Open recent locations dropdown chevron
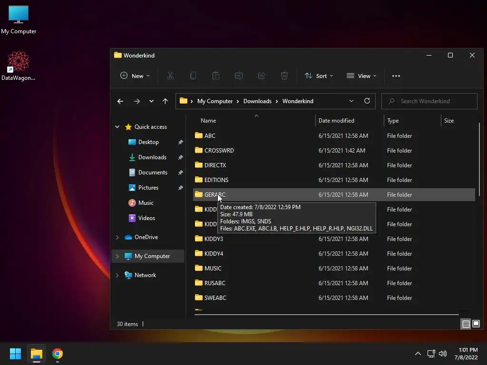The height and width of the screenshot is (365, 487). tap(151, 101)
